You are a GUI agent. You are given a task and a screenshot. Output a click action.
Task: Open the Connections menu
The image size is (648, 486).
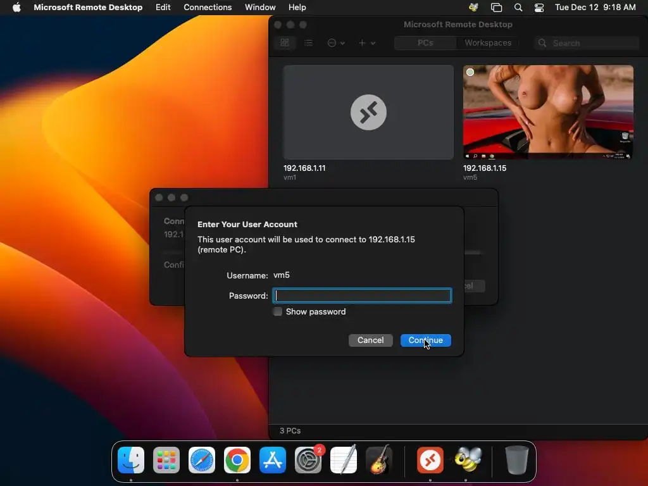click(208, 7)
